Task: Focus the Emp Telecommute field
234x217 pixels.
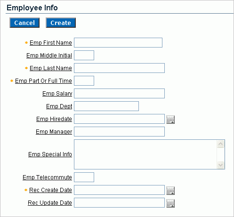Action: pos(84,177)
